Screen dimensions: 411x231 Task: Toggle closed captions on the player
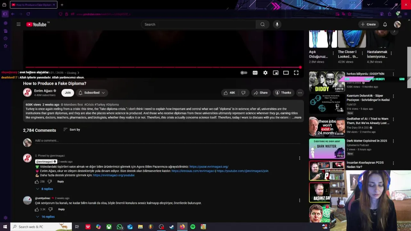point(255,73)
